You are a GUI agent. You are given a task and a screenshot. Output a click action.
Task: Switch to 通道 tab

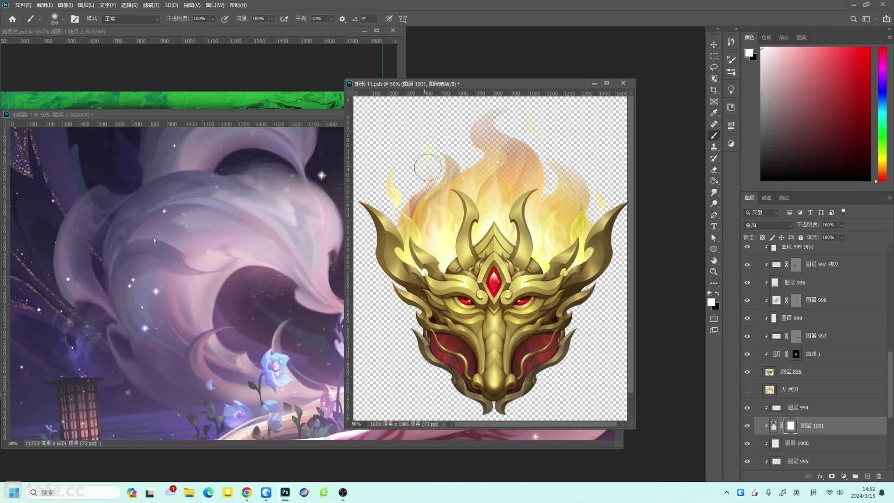(766, 198)
